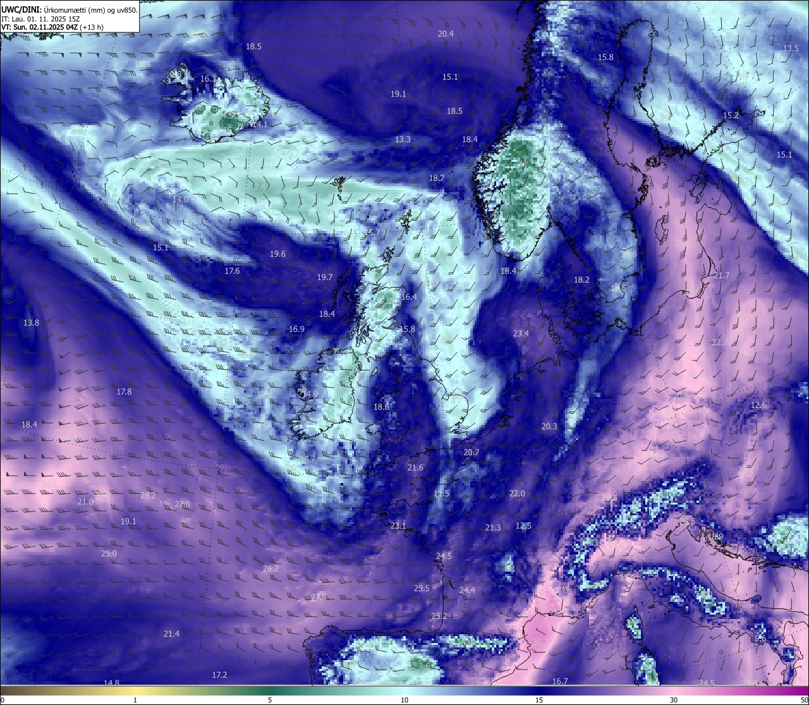Click the 13.8 value at the left edge

click(31, 322)
